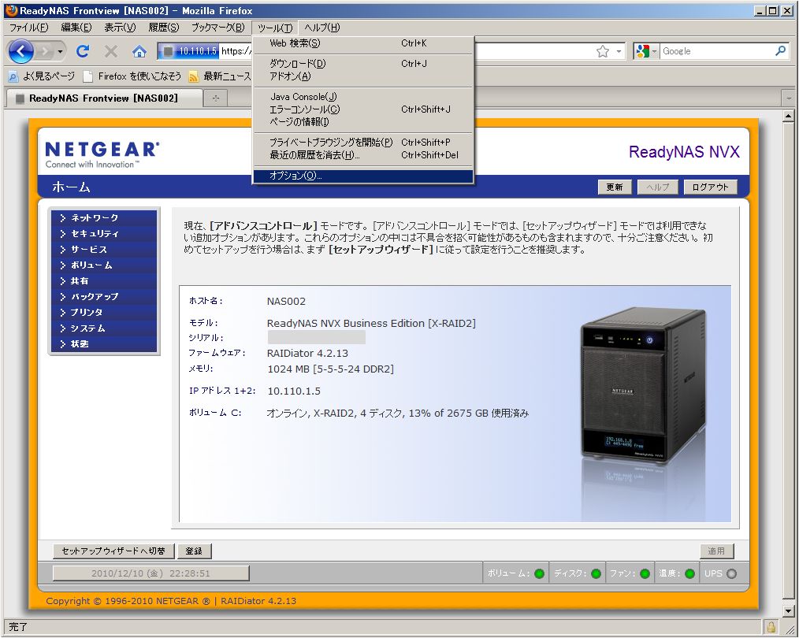
Task: Expand the ネットワーク sidebar section
Action: (104, 218)
